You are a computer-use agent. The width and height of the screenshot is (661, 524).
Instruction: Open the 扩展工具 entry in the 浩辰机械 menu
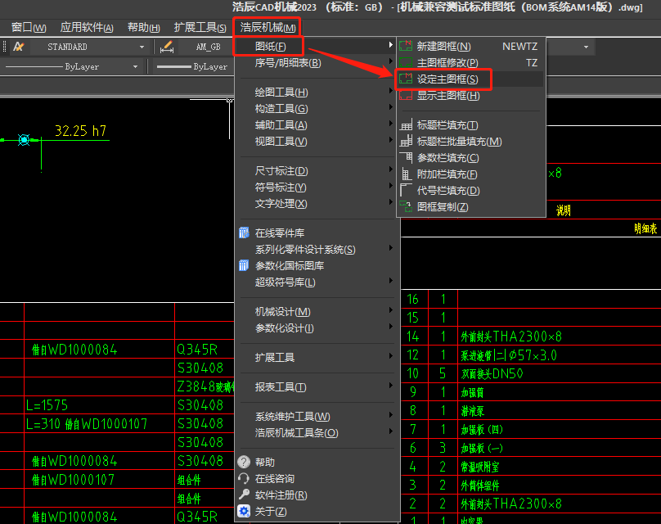coord(315,357)
